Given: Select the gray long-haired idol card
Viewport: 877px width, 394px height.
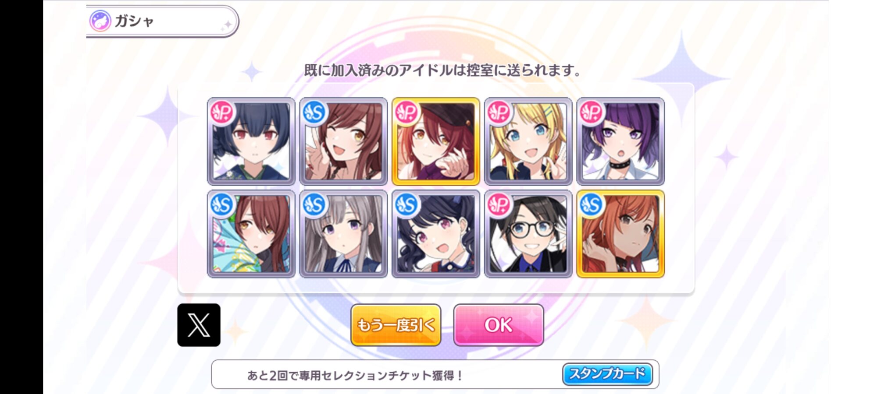Looking at the screenshot, I should tap(343, 234).
